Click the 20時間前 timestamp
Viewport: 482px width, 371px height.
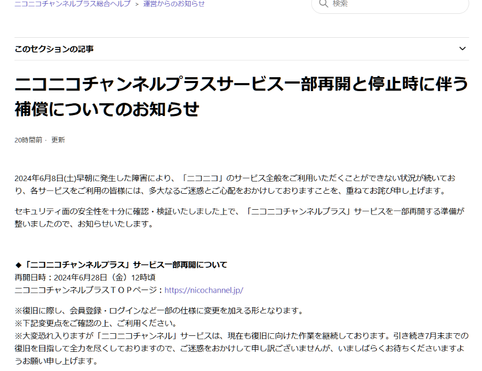click(28, 140)
